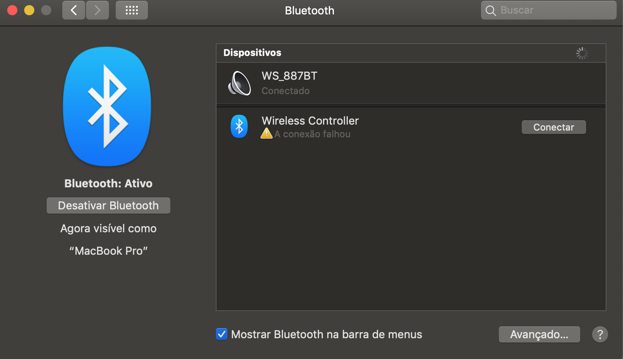Select the Wireless Controller device name
Viewport: 623px width, 359px height.
(x=310, y=121)
